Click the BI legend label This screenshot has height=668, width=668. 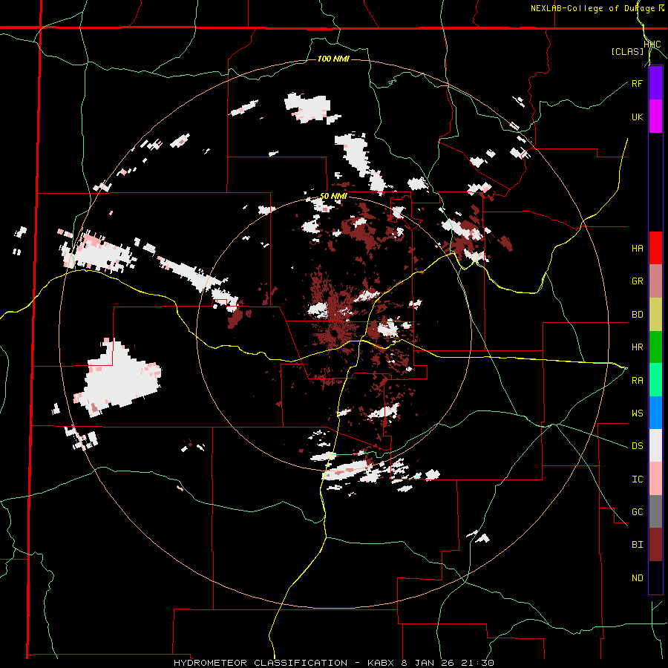click(x=637, y=545)
